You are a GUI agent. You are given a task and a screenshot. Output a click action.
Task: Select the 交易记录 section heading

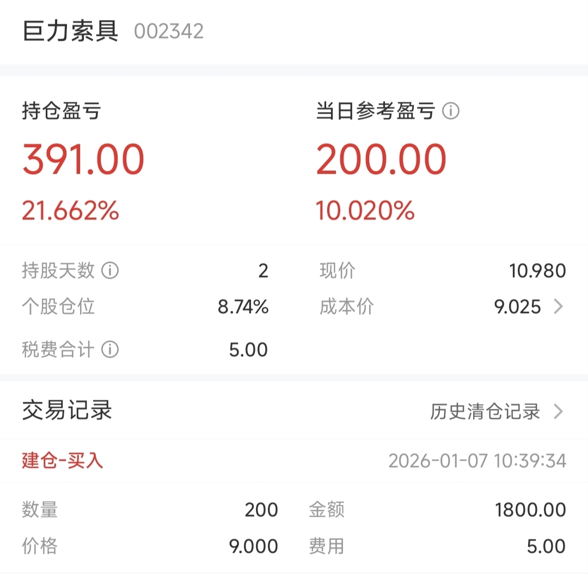coord(67,410)
